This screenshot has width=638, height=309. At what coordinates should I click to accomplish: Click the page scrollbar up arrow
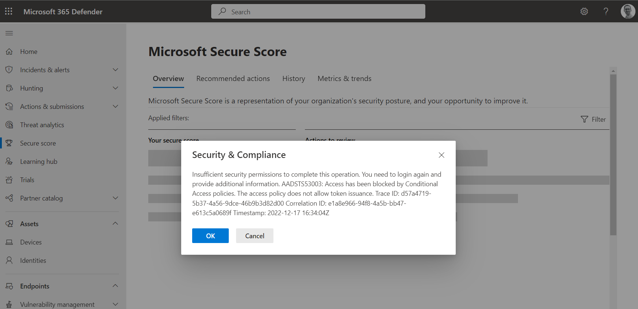pyautogui.click(x=613, y=71)
